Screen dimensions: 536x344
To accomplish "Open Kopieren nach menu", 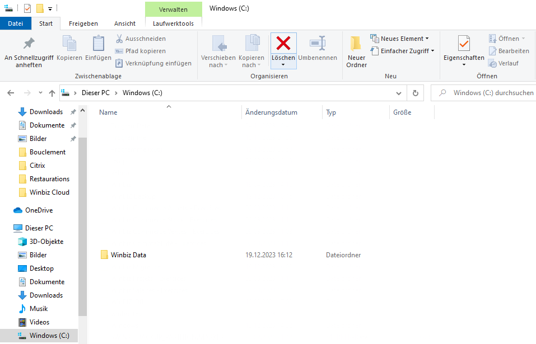I will 251,52.
